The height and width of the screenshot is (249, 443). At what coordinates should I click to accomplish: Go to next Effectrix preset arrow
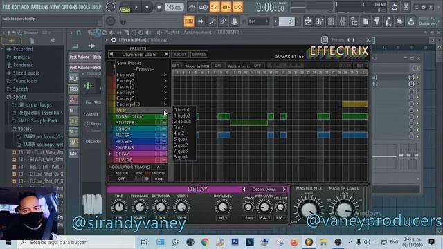(x=166, y=54)
